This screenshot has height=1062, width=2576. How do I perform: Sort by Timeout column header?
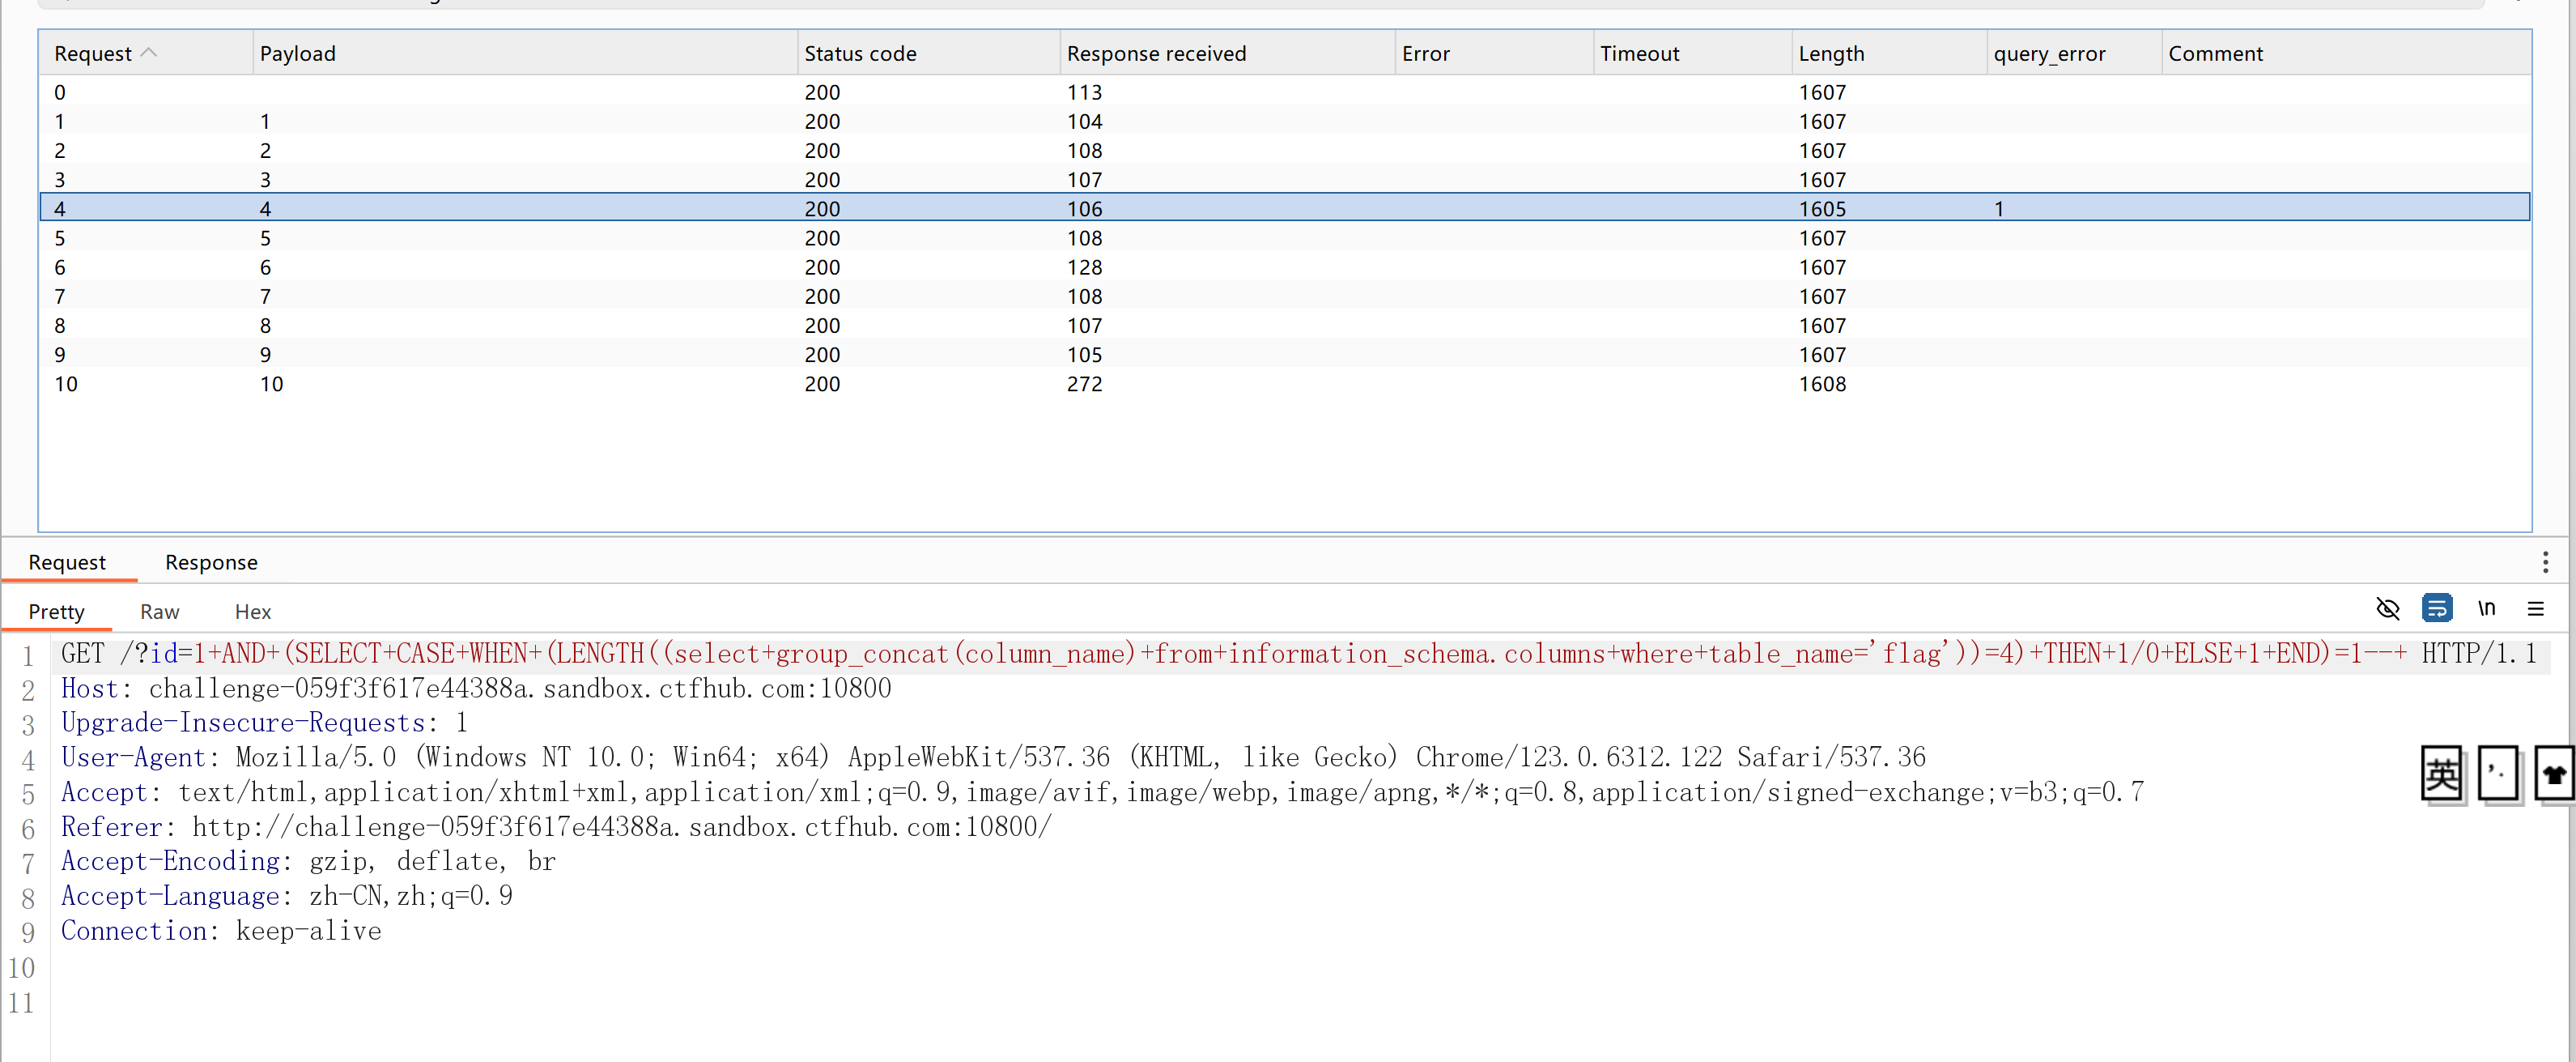pos(1692,53)
